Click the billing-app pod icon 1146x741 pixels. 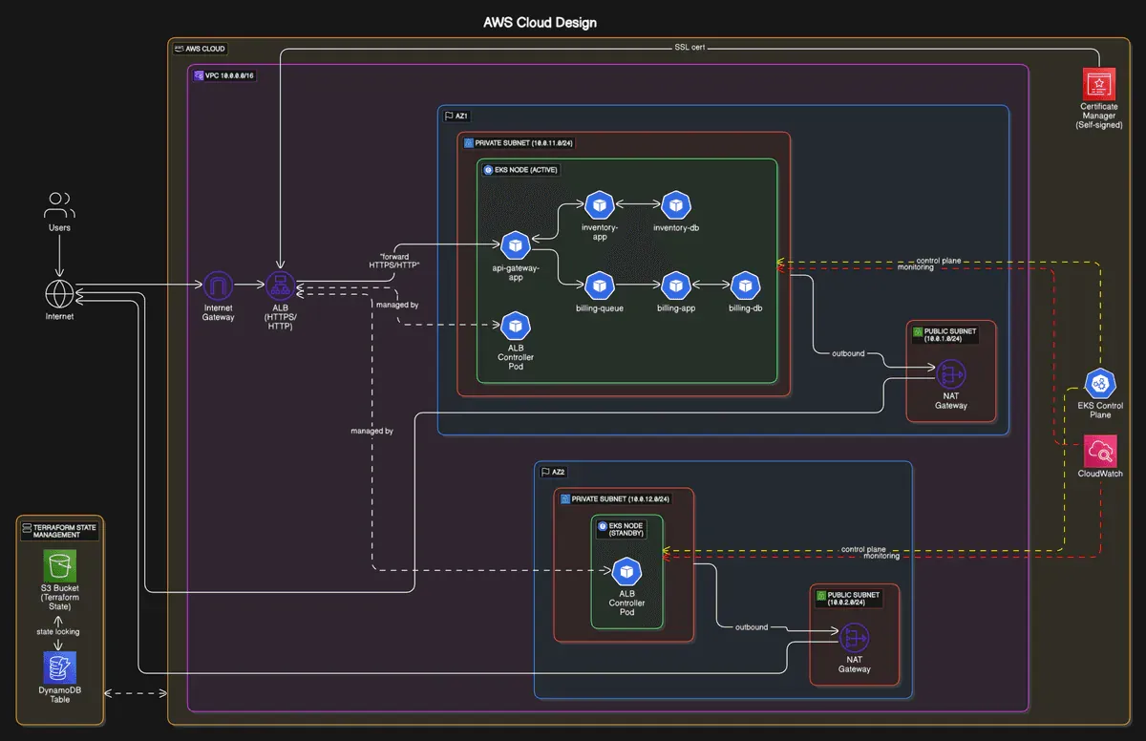pos(676,285)
